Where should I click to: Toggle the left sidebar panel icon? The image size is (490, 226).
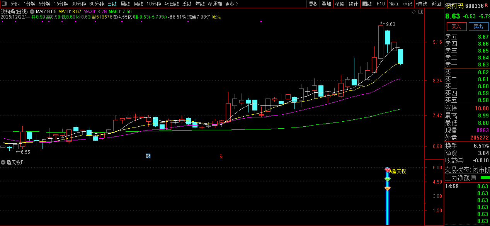[3, 4]
